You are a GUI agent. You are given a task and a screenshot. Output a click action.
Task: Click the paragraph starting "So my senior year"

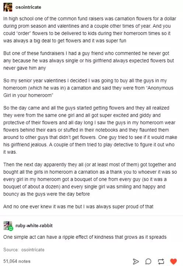coord(88,88)
